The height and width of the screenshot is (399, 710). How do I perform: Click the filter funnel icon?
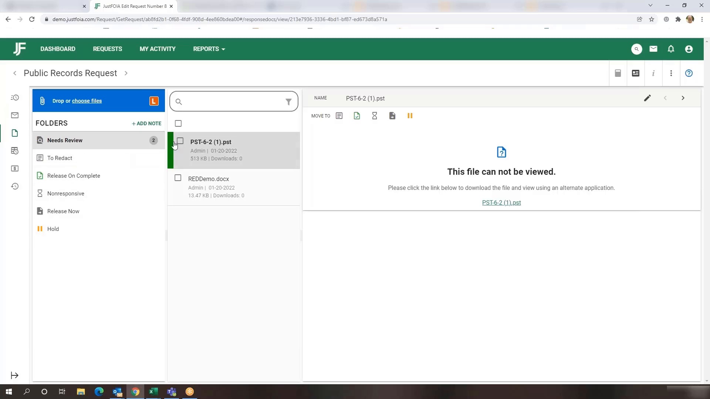click(x=288, y=102)
